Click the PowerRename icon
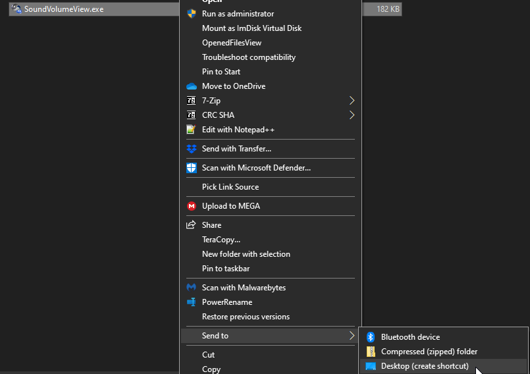 click(x=192, y=302)
